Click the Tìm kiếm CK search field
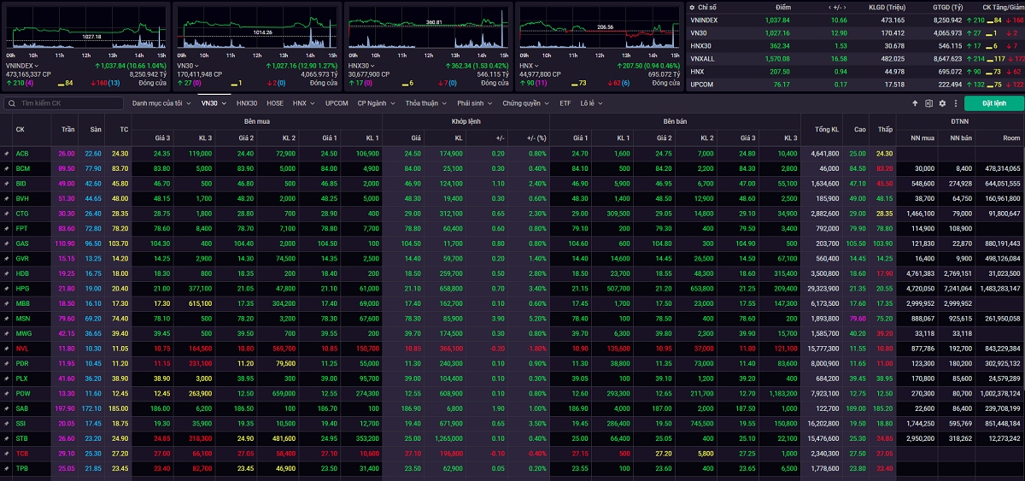The height and width of the screenshot is (481, 1025). (x=64, y=103)
